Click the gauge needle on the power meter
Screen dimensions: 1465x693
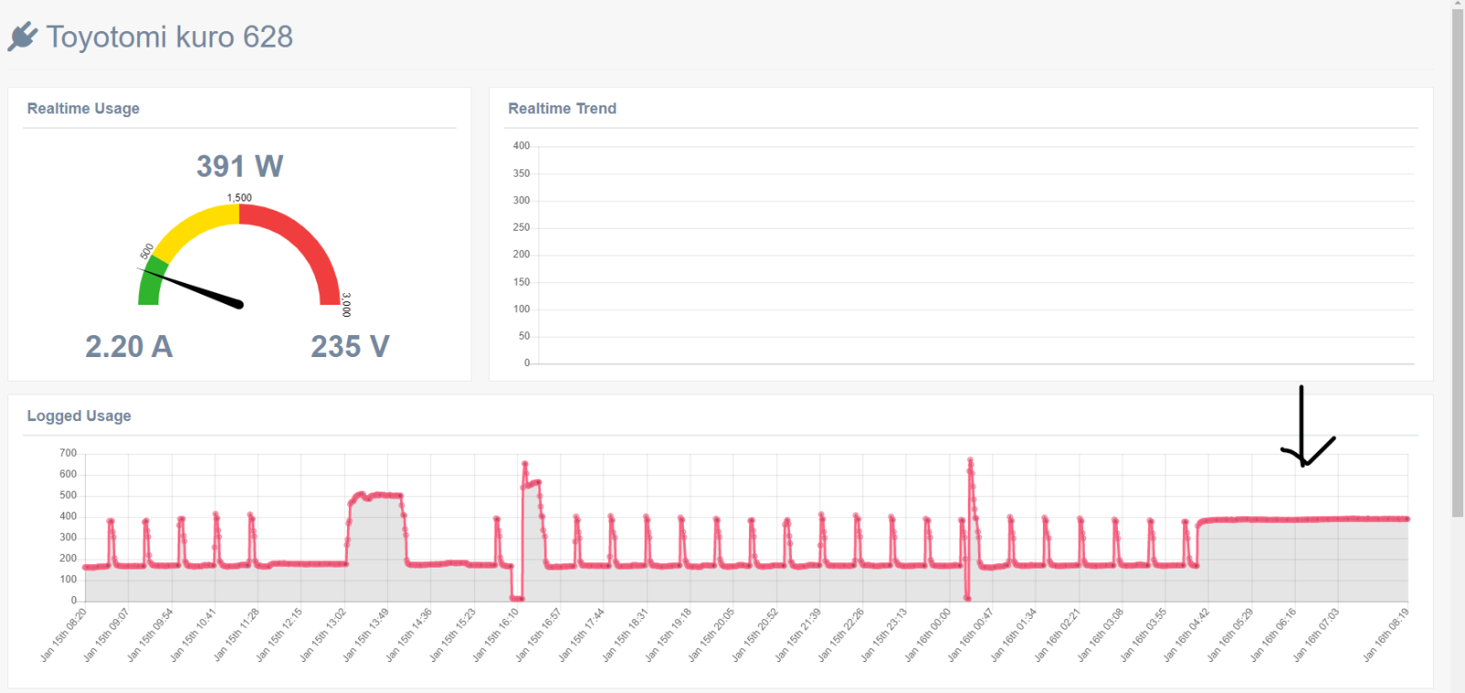click(x=192, y=287)
